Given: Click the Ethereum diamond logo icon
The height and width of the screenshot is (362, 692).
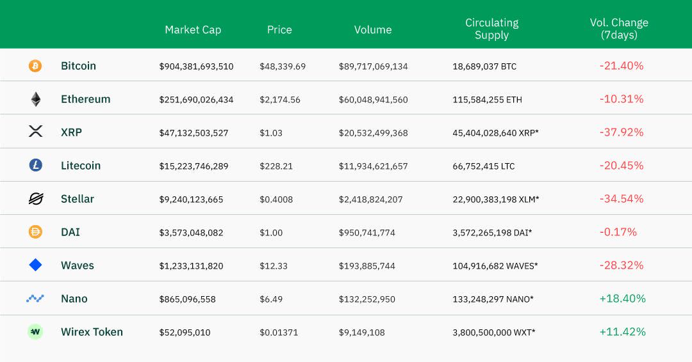Looking at the screenshot, I should coord(35,99).
